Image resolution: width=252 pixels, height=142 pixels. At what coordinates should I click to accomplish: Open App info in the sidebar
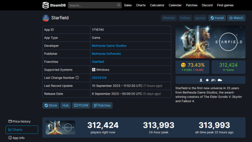click(x=17, y=138)
